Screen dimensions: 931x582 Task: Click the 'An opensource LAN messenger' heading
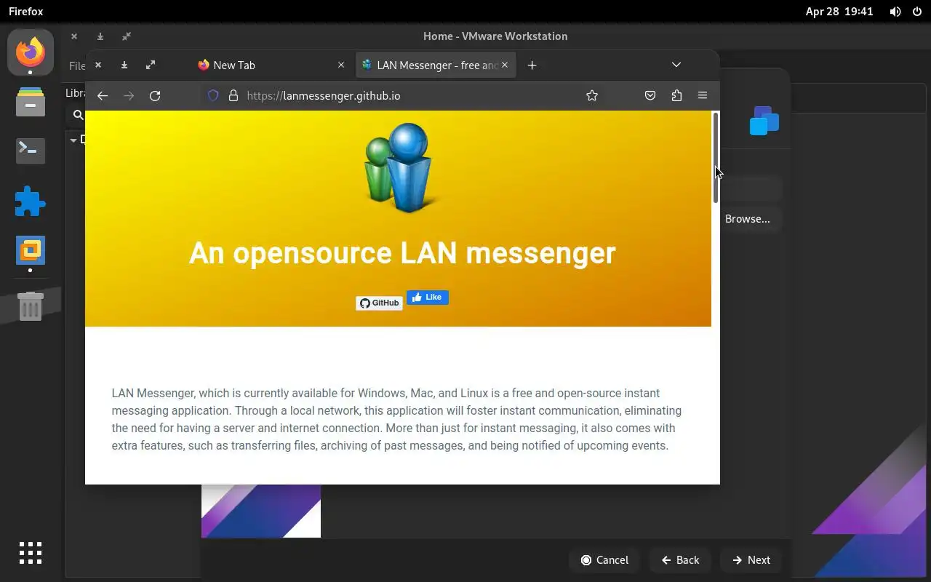[x=402, y=252]
